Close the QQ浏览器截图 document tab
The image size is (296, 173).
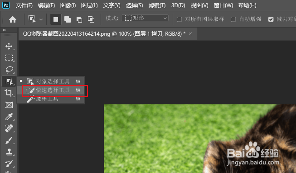point(190,34)
